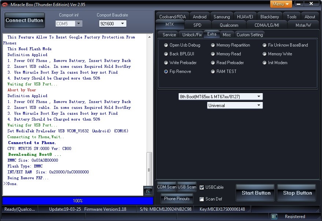Image resolution: width=322 pixels, height=221 pixels.
Task: Select the MTK tab
Action: pyautogui.click(x=170, y=25)
